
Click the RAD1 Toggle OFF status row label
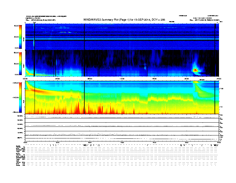click(x=21, y=159)
